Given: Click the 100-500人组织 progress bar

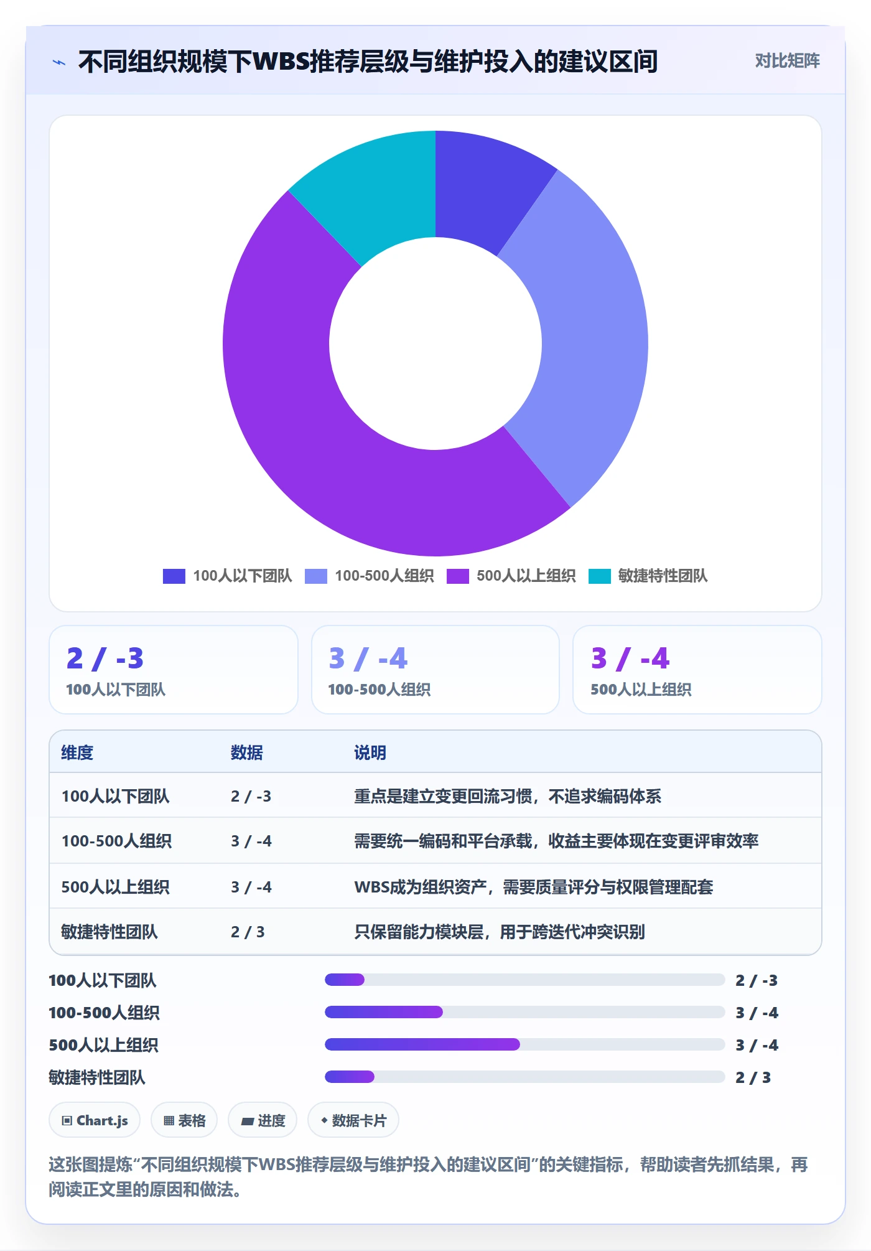Looking at the screenshot, I should click(x=524, y=1012).
